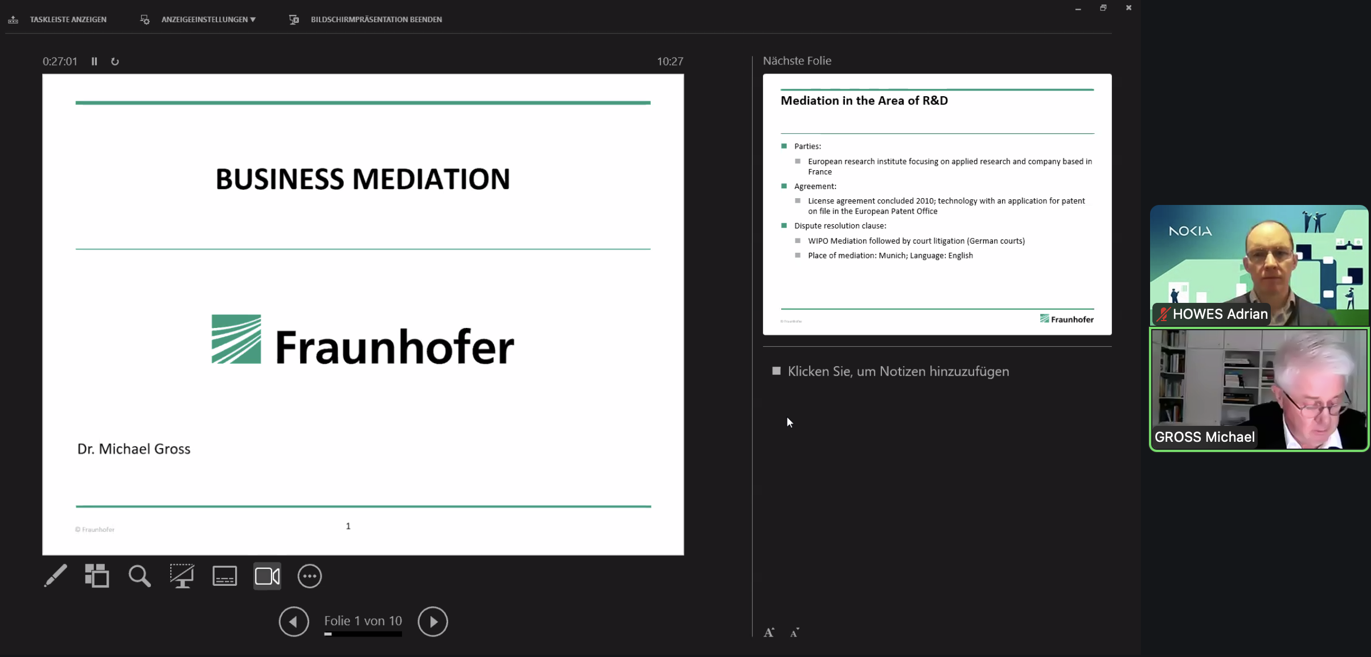The height and width of the screenshot is (657, 1371).
Task: Select the pen and laser pointer tool
Action: coord(55,576)
